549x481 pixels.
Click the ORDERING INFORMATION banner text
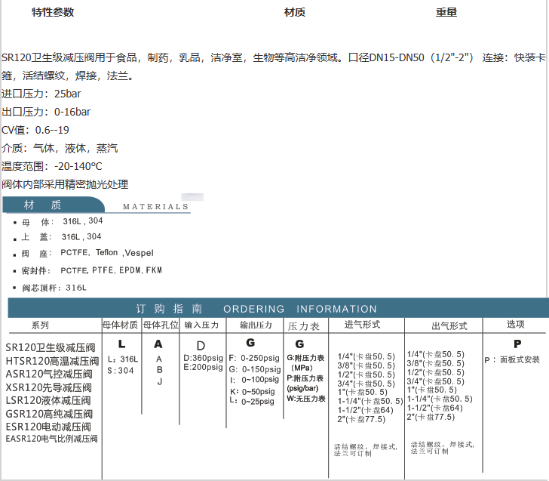click(300, 309)
